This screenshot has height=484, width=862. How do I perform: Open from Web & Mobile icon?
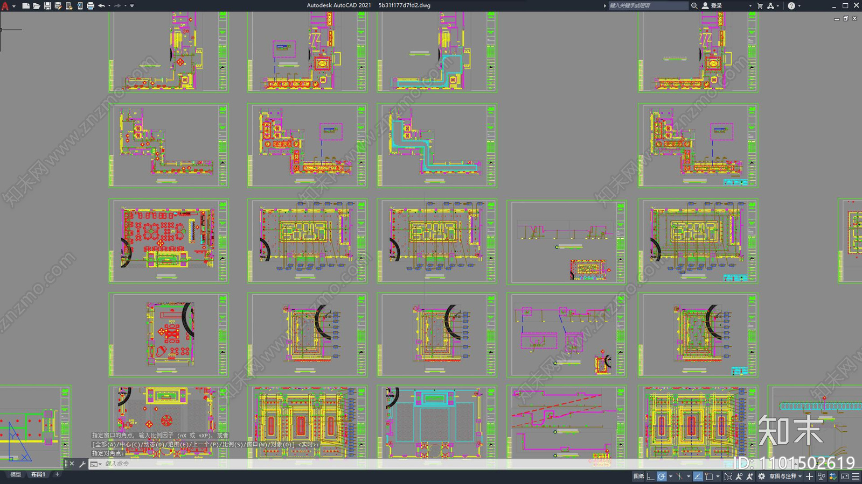pyautogui.click(x=69, y=6)
